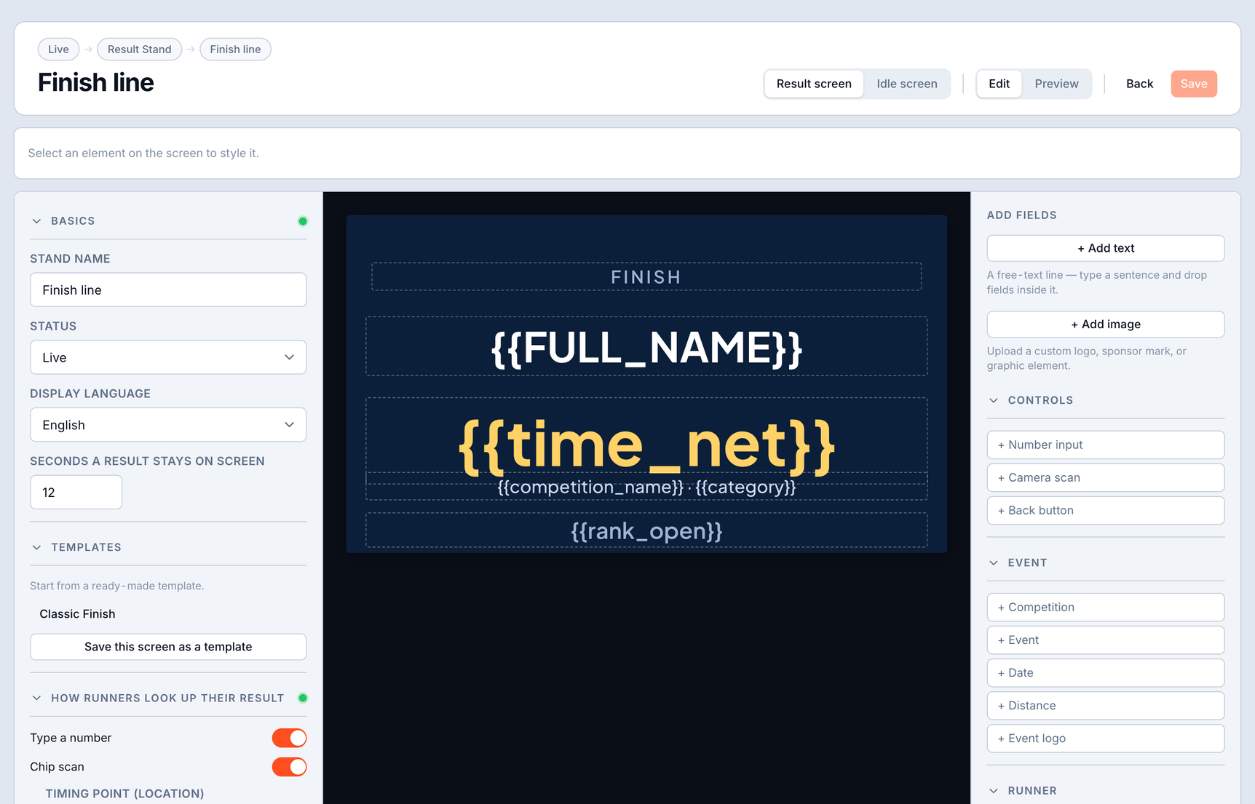Viewport: 1255px width, 804px height.
Task: Add the Event field
Action: tap(1106, 640)
